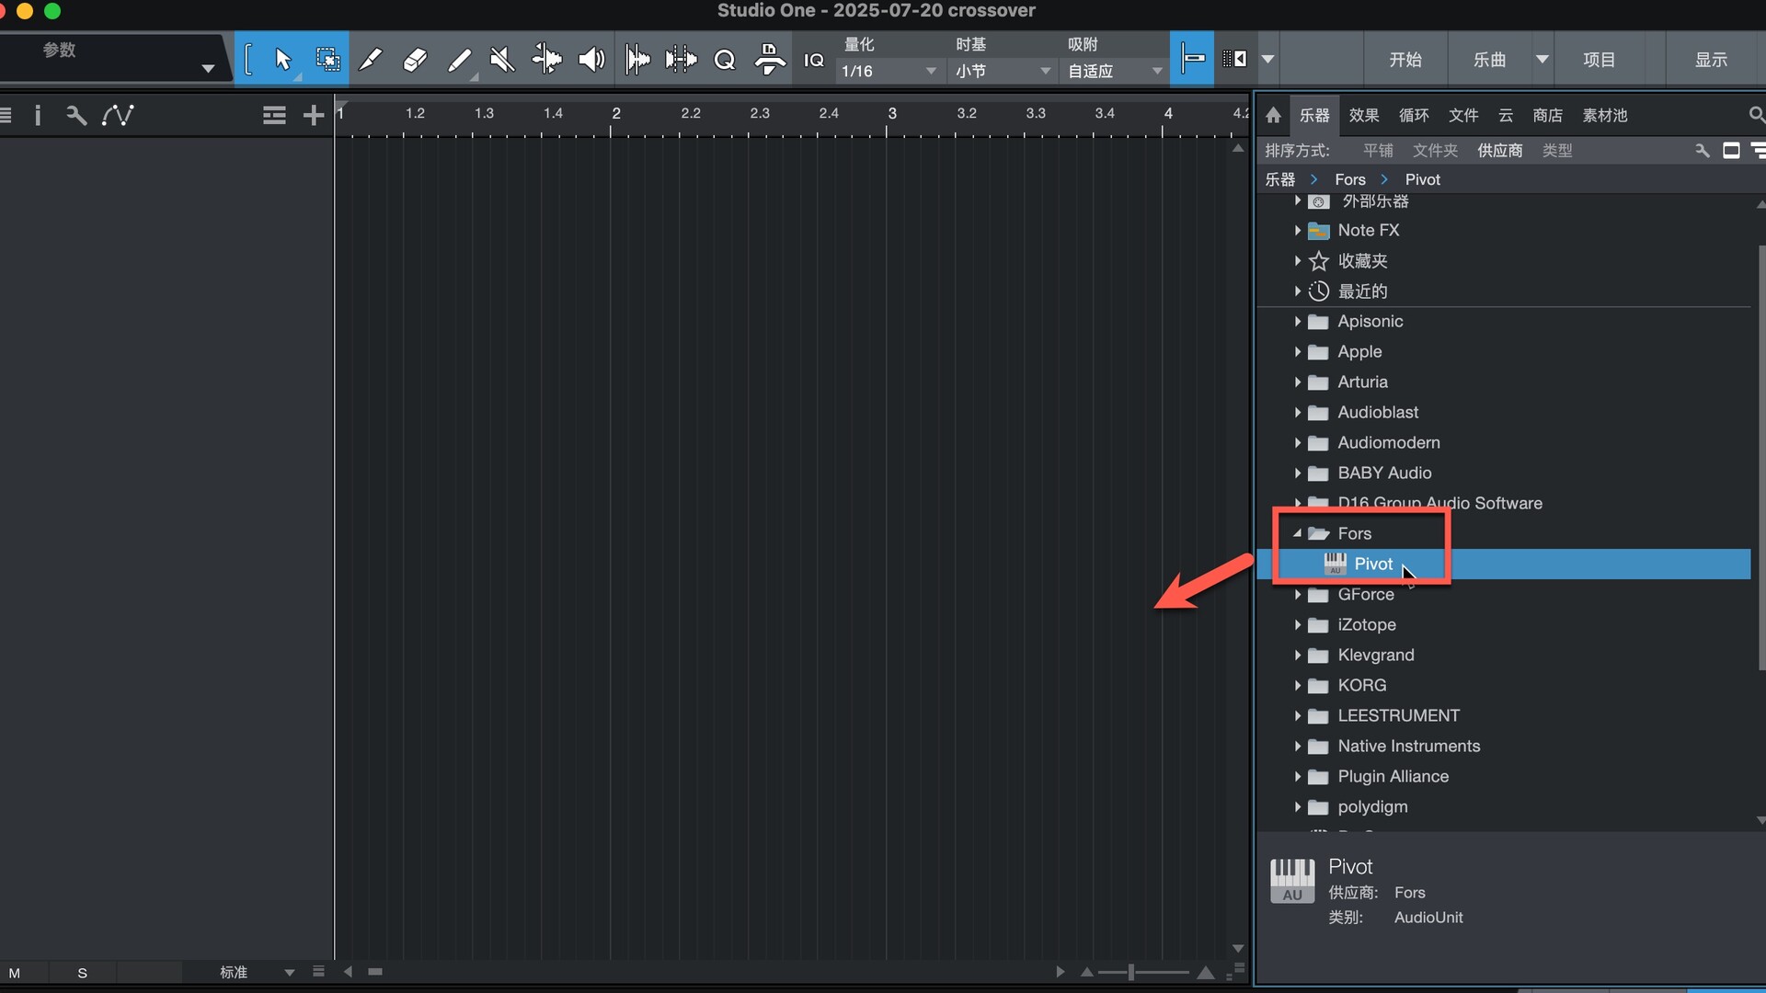Click Fors in the breadcrumb path
Image resolution: width=1766 pixels, height=993 pixels.
1350,179
